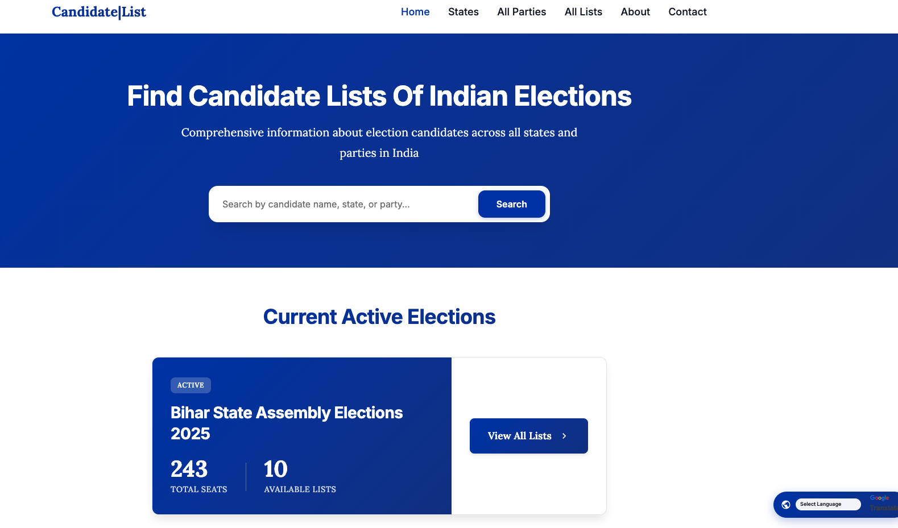Click View All Lists for Bihar elections
Screen dimensions: 898x528
pyautogui.click(x=528, y=435)
